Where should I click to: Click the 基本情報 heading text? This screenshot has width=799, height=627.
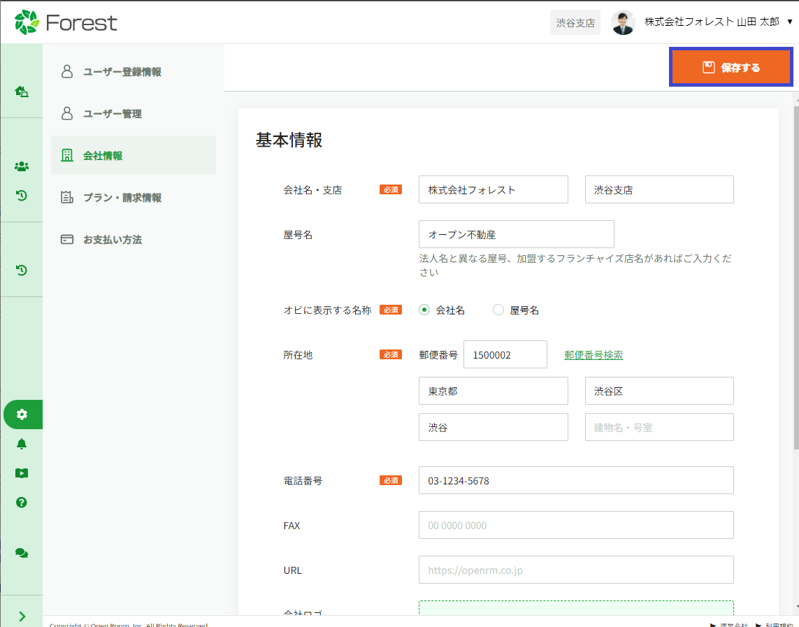(289, 140)
